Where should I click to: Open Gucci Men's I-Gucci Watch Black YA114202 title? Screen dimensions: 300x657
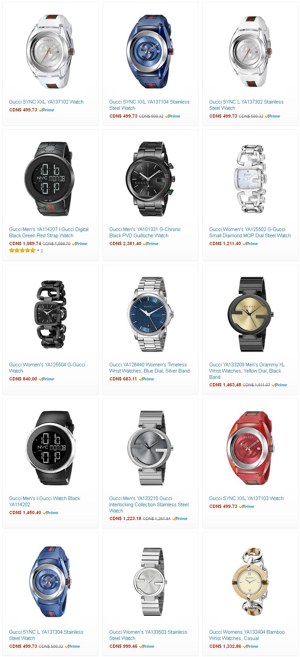click(45, 501)
